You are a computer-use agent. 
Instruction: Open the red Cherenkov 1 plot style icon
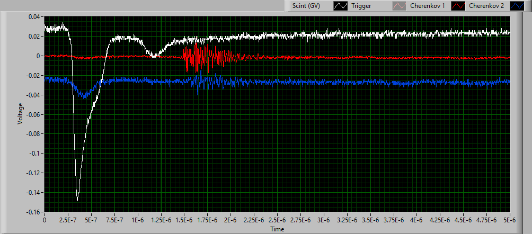(x=457, y=6)
